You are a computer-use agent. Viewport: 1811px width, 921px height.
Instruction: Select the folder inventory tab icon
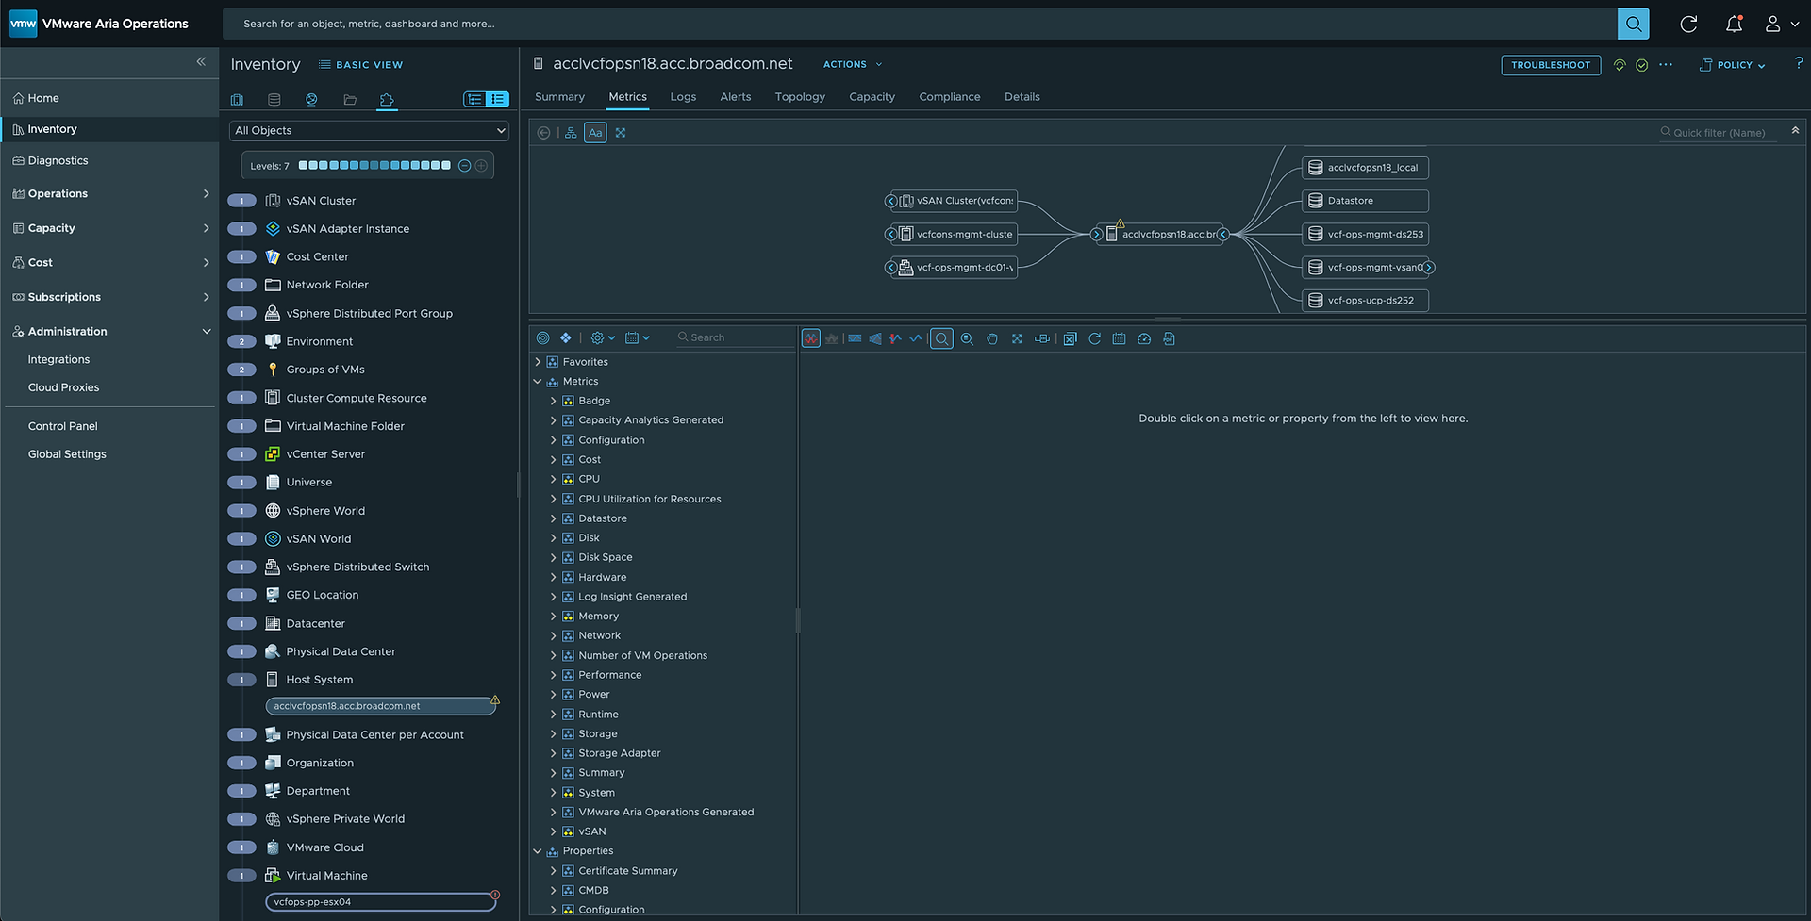(350, 99)
